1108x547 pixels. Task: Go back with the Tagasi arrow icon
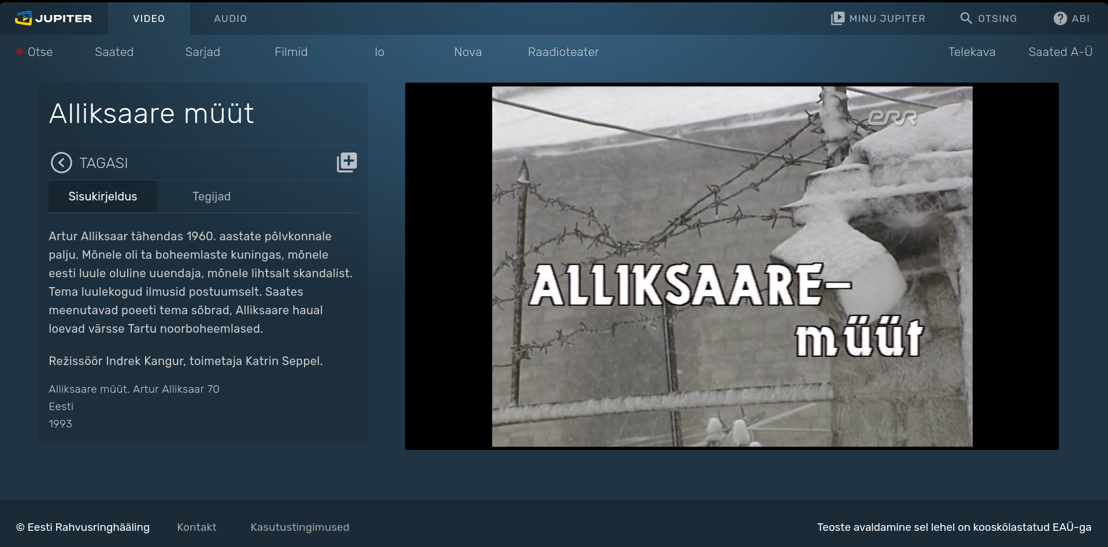61,163
